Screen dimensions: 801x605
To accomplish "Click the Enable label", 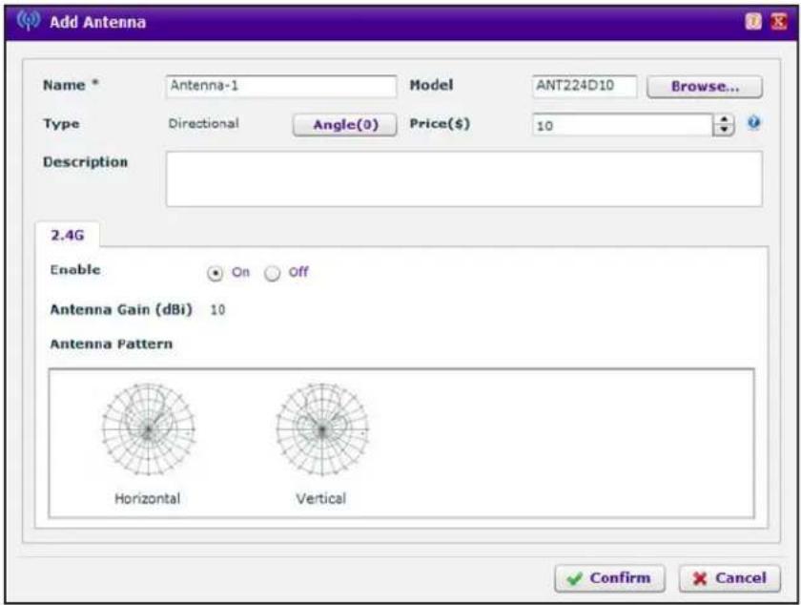I will pyautogui.click(x=75, y=269).
